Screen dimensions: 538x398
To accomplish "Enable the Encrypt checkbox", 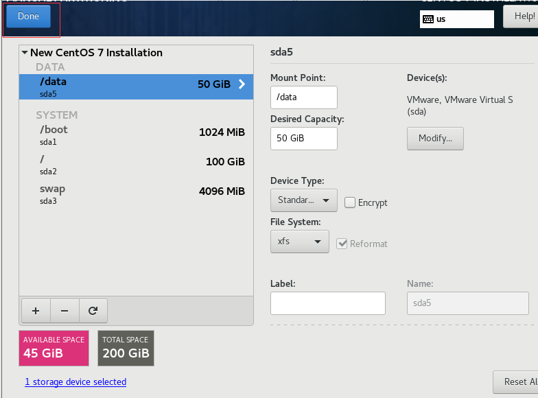I will [350, 202].
